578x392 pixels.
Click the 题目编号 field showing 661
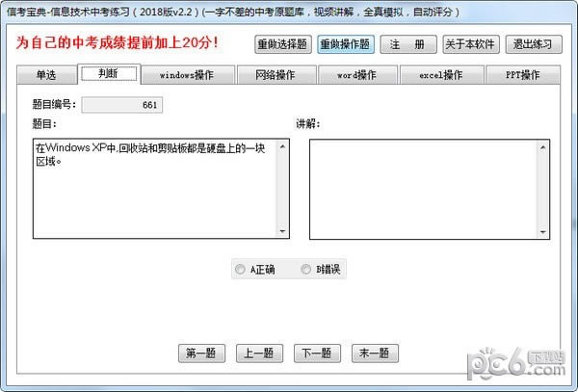pyautogui.click(x=122, y=105)
